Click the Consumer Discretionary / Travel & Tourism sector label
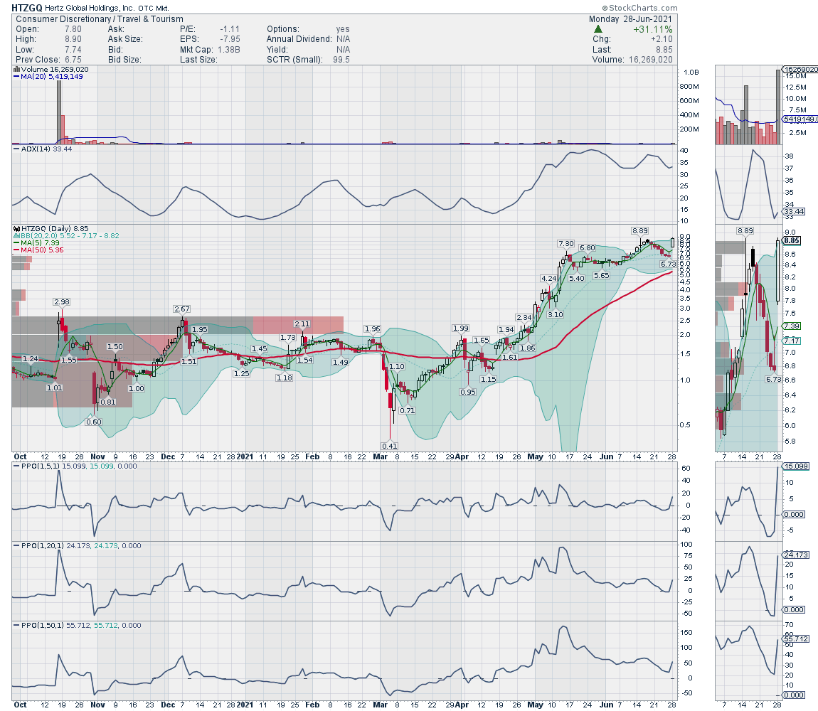Image resolution: width=818 pixels, height=711 pixels. (x=99, y=18)
